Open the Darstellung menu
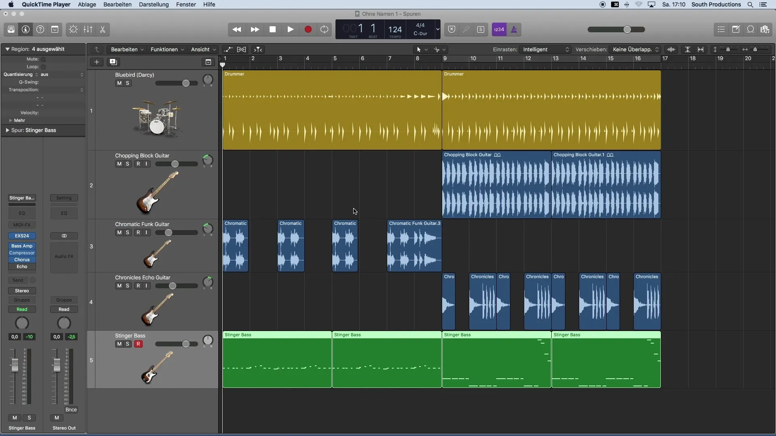The height and width of the screenshot is (436, 776). [x=154, y=4]
